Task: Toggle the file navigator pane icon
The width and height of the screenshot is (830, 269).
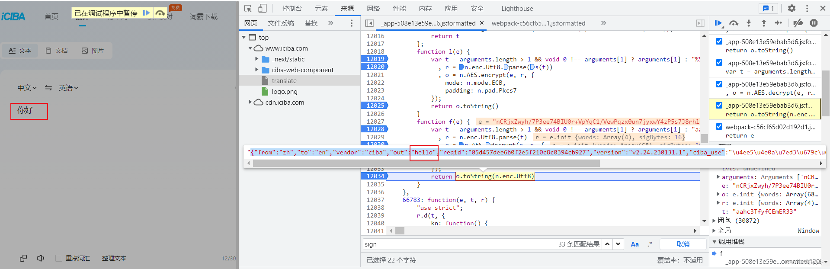Action: pos(369,23)
